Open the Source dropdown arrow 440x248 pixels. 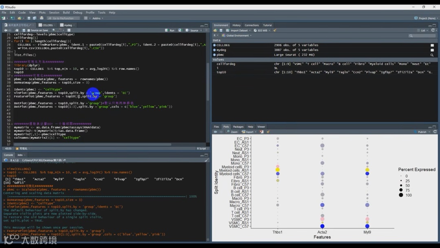[x=201, y=30]
